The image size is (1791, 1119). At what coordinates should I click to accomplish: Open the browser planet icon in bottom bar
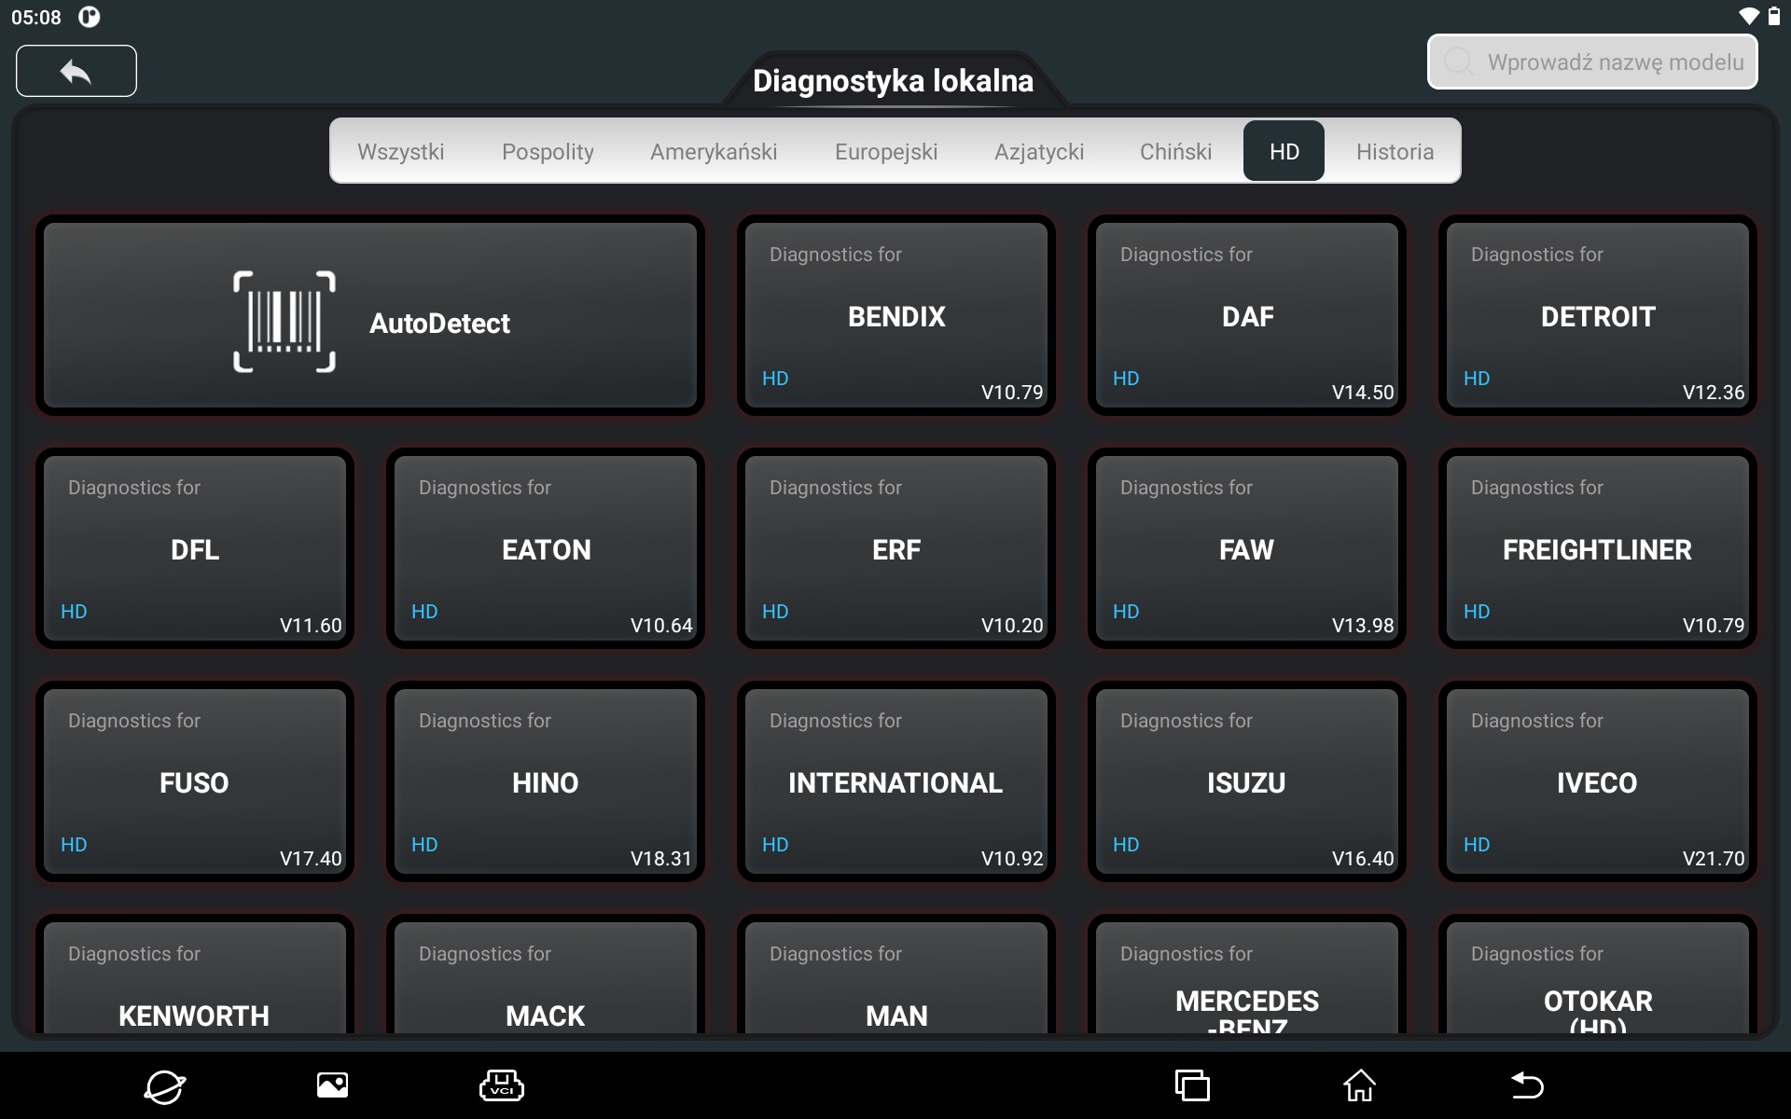(164, 1085)
